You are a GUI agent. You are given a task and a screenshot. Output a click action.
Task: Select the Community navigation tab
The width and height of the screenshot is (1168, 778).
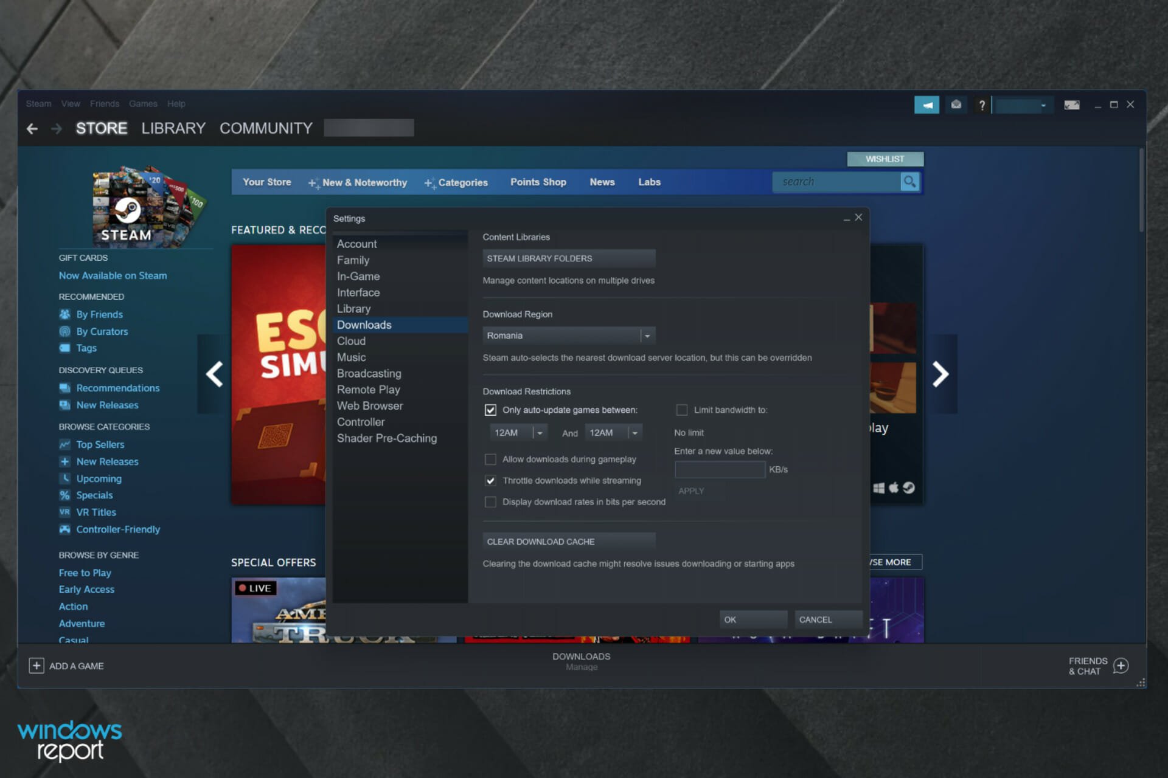(266, 128)
